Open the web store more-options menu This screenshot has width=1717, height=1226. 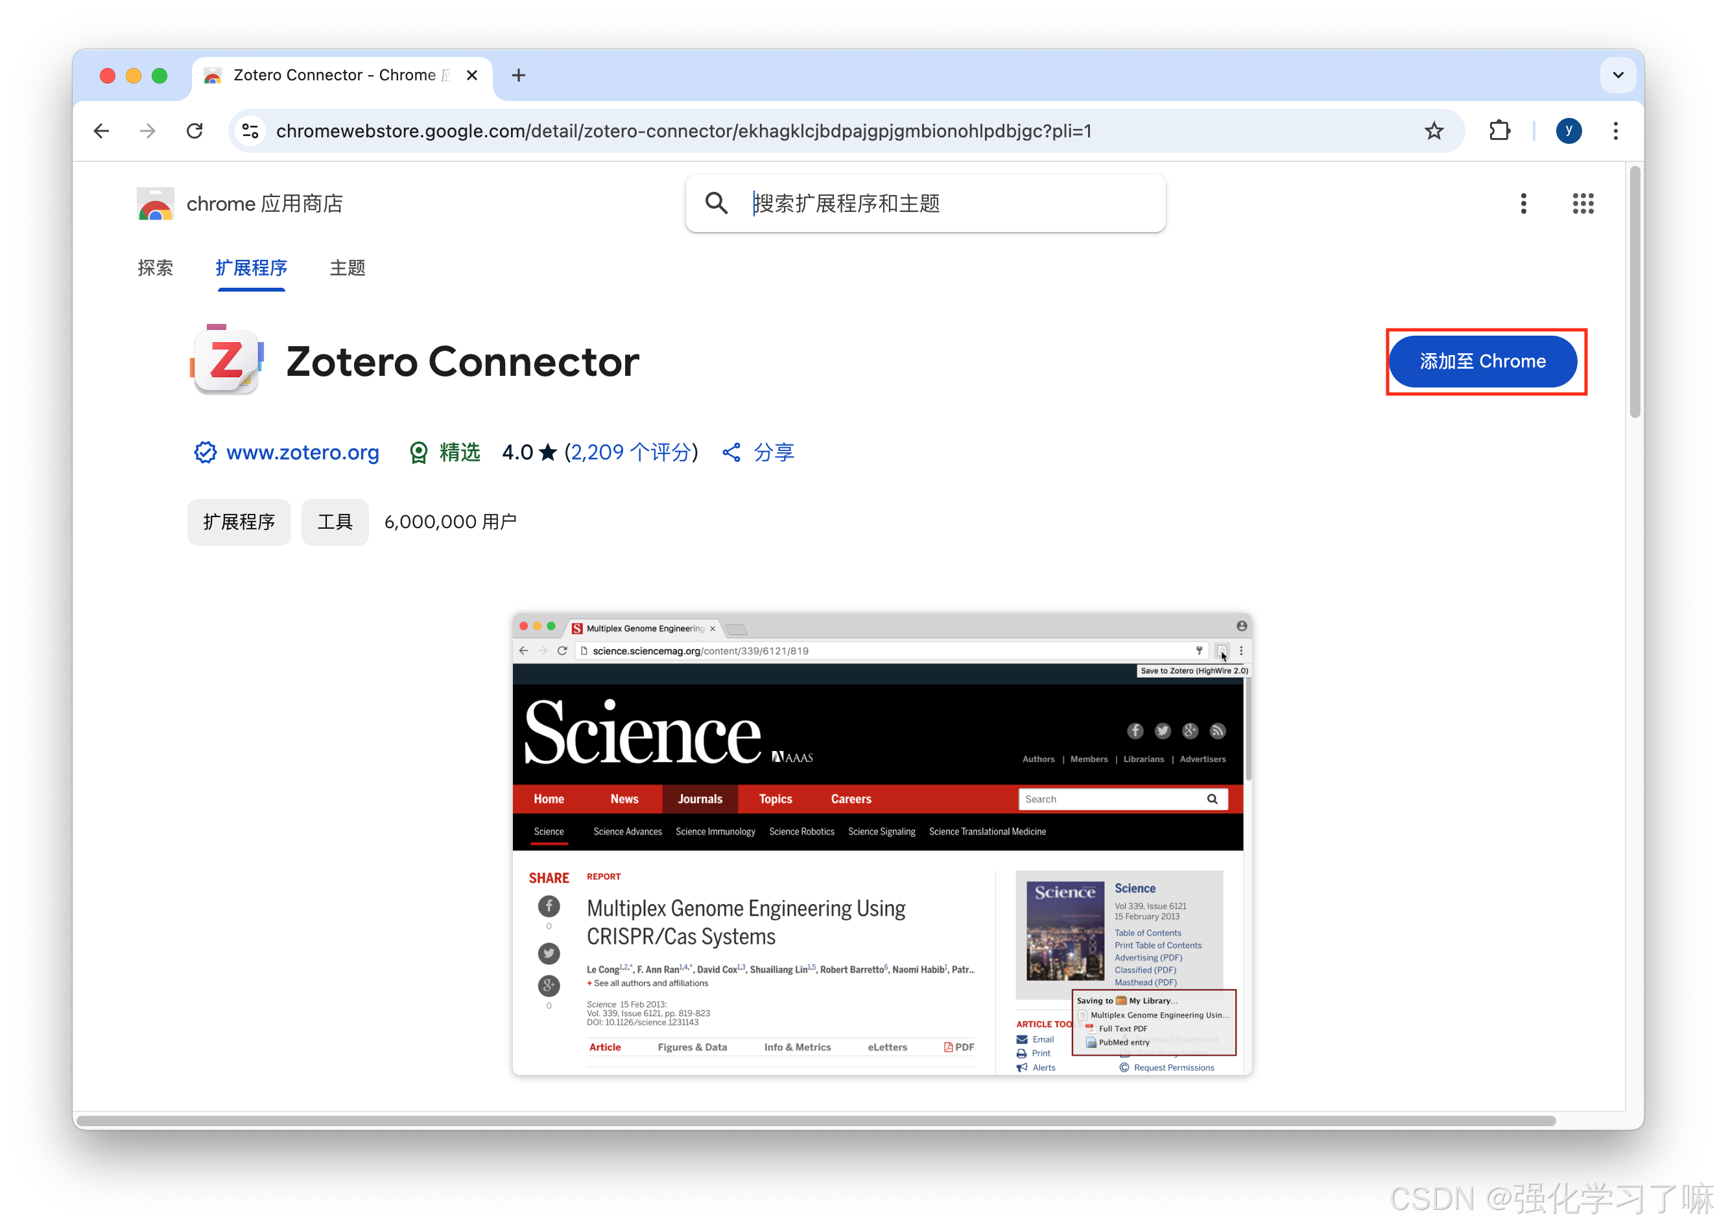point(1523,204)
